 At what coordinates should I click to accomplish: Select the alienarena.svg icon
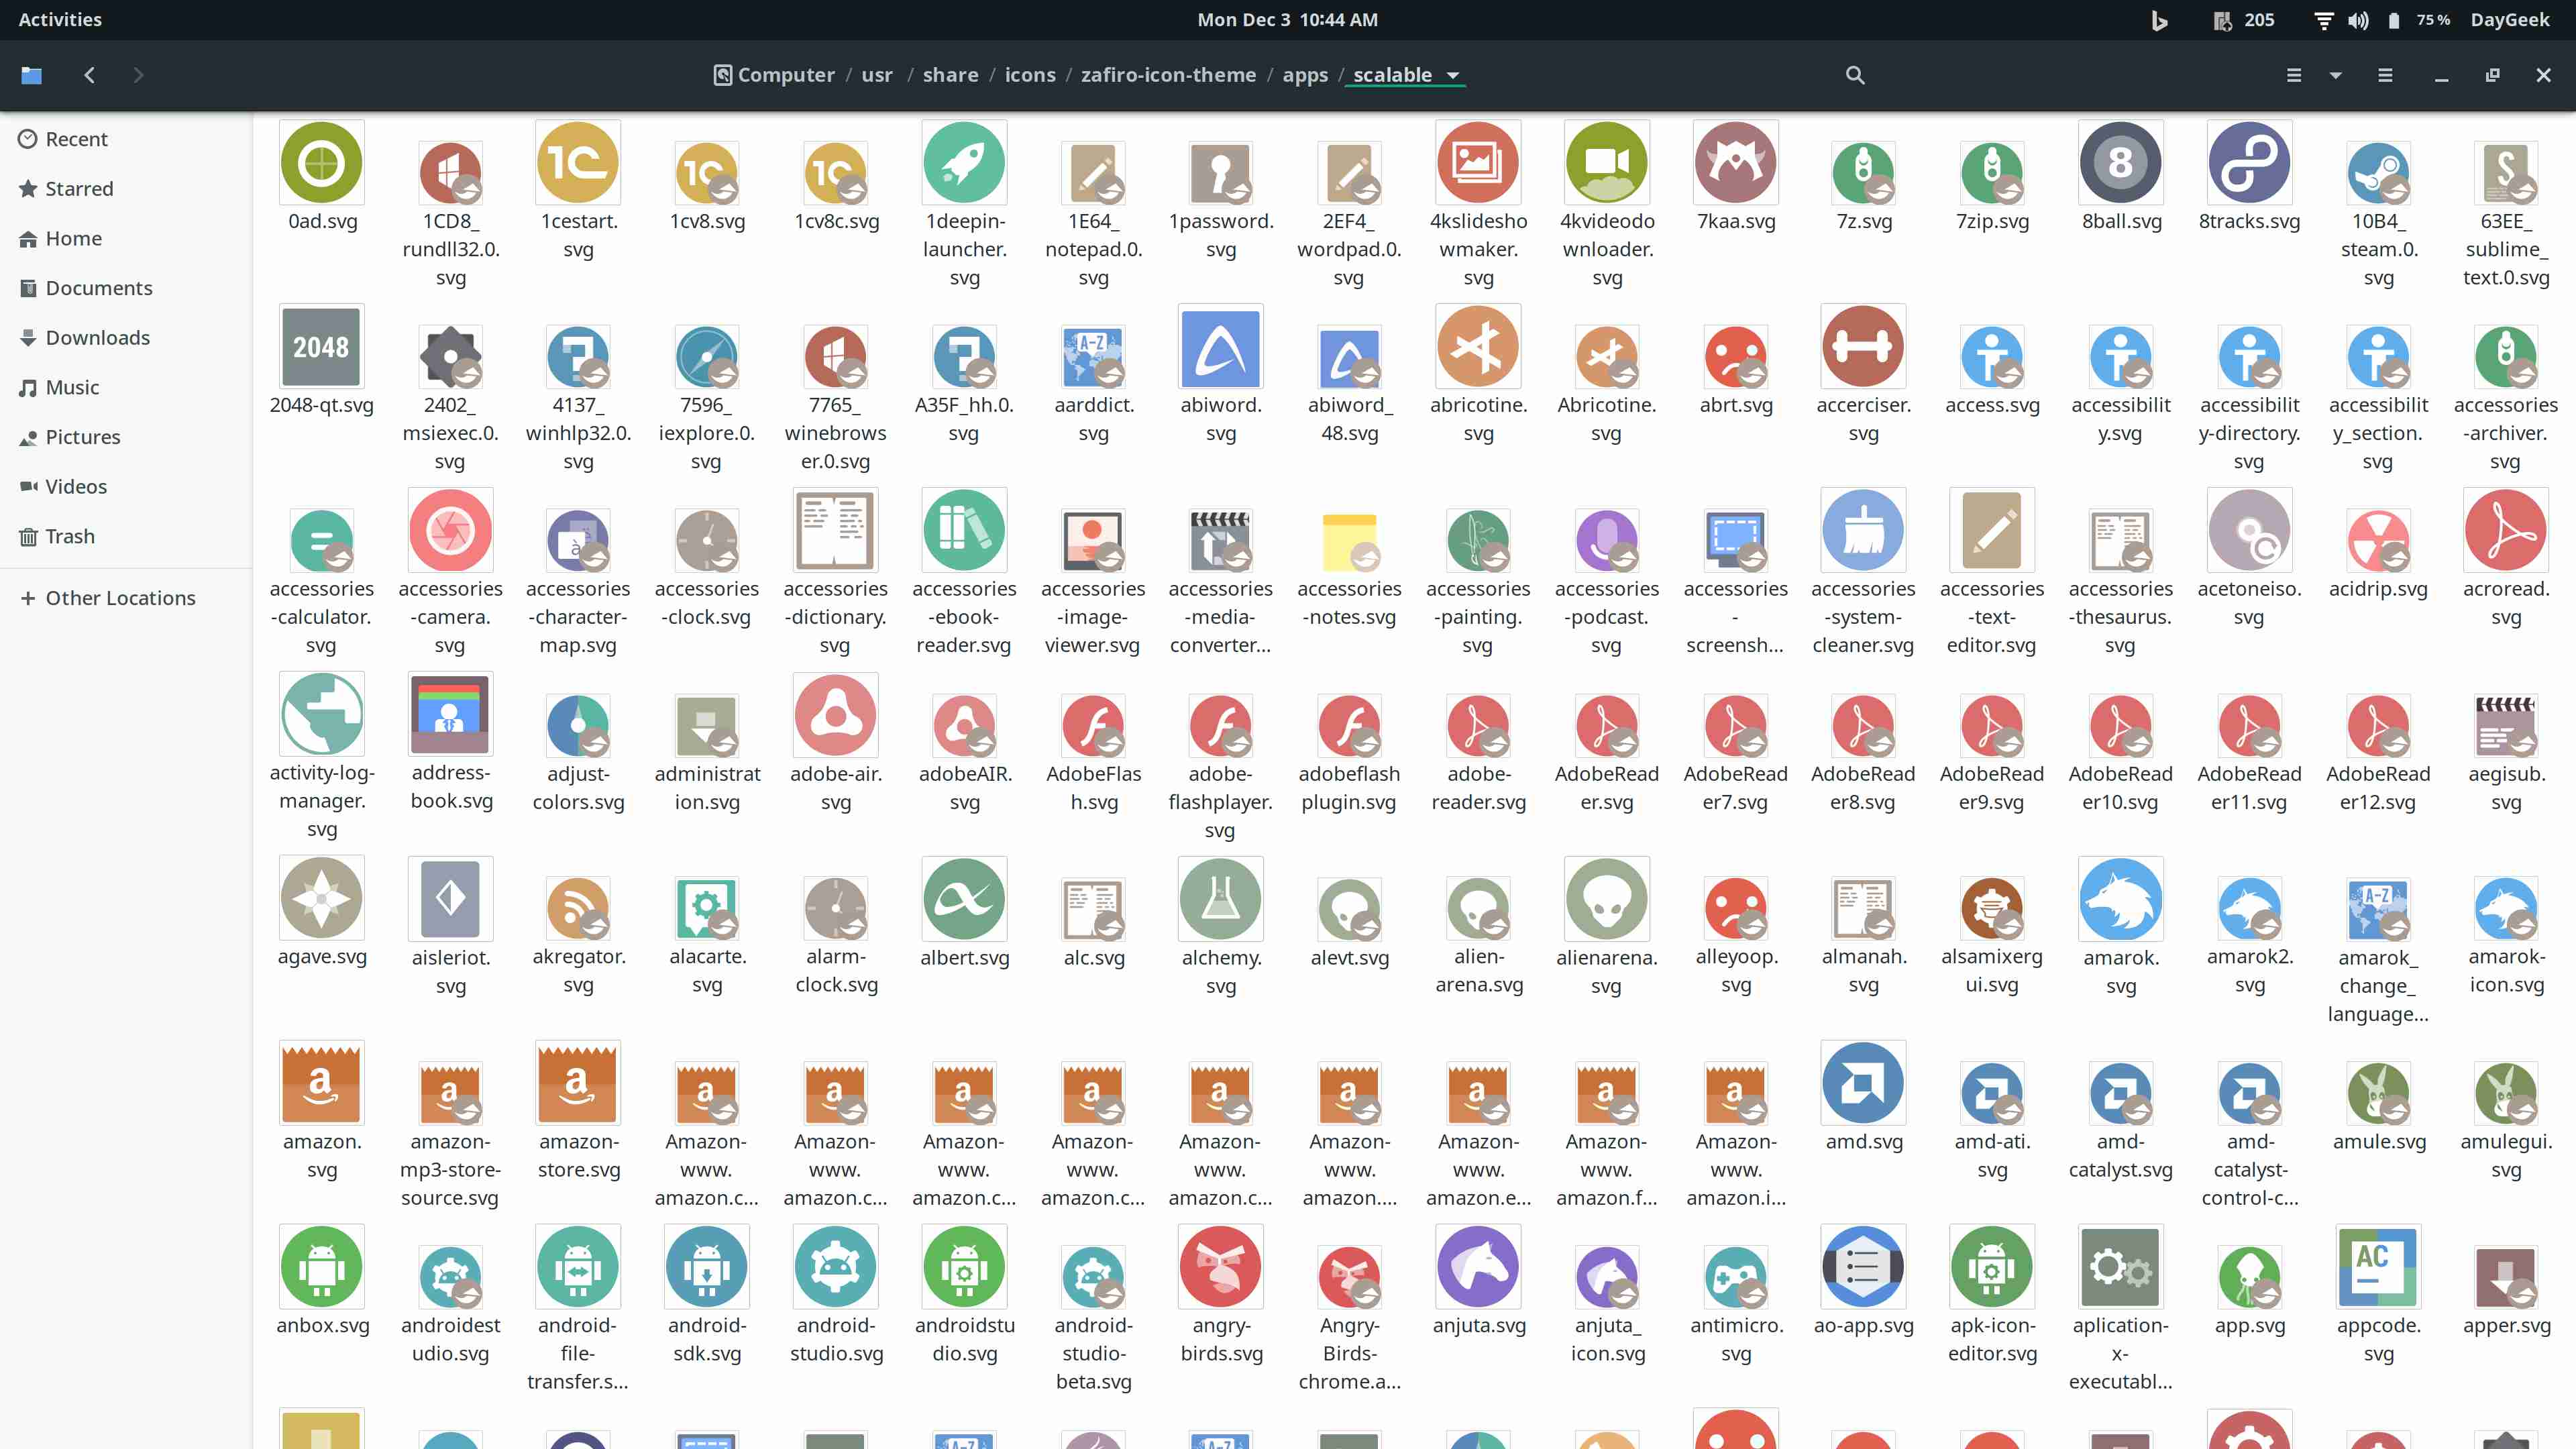[1606, 899]
